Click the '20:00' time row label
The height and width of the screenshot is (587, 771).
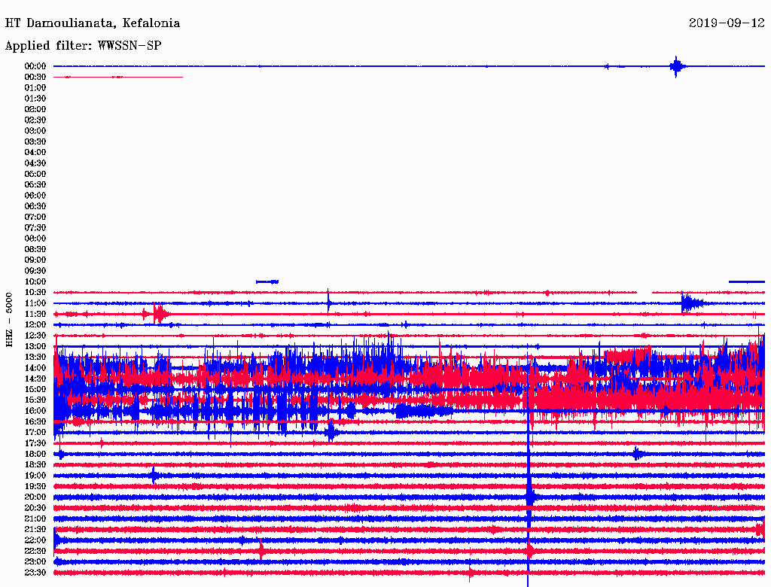(35, 497)
